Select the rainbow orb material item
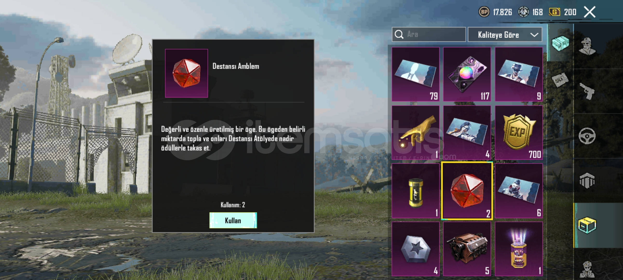 point(467,74)
